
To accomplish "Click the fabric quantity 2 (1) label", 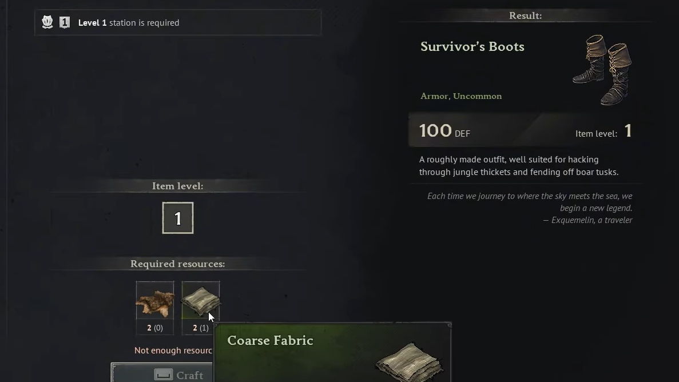I will click(200, 328).
